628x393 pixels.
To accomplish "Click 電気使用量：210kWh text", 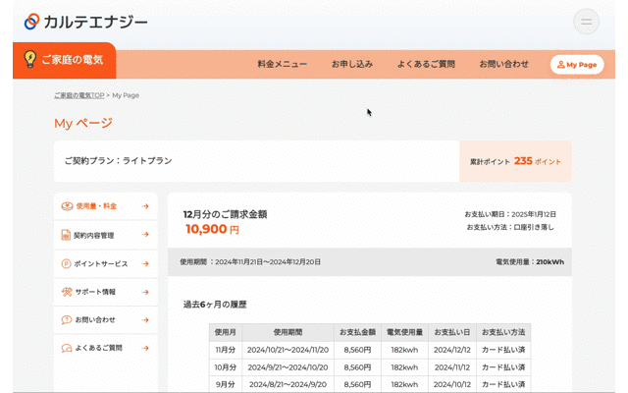I will [x=530, y=262].
